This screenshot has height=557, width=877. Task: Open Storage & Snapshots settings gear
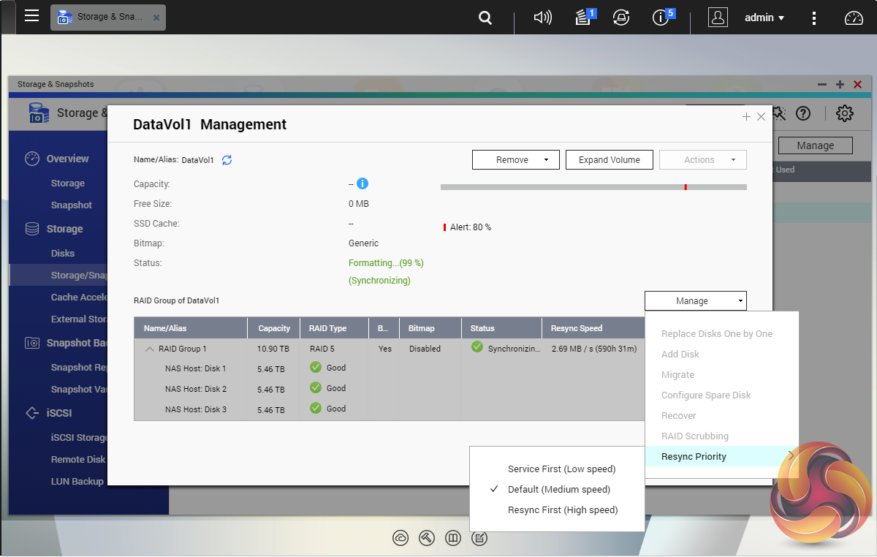(x=845, y=113)
